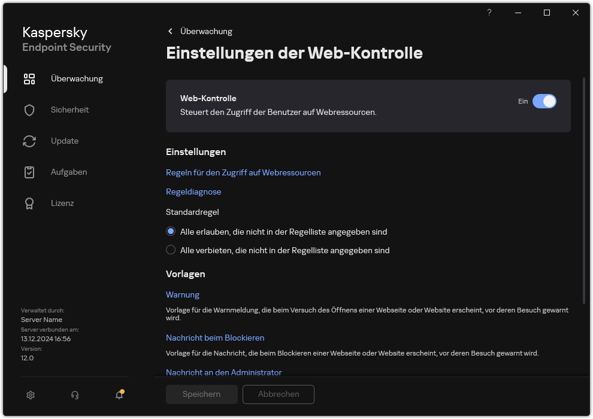The height and width of the screenshot is (419, 593).
Task: Open 'Regeln für den Zugriff auf Webressourcen'
Action: point(243,172)
